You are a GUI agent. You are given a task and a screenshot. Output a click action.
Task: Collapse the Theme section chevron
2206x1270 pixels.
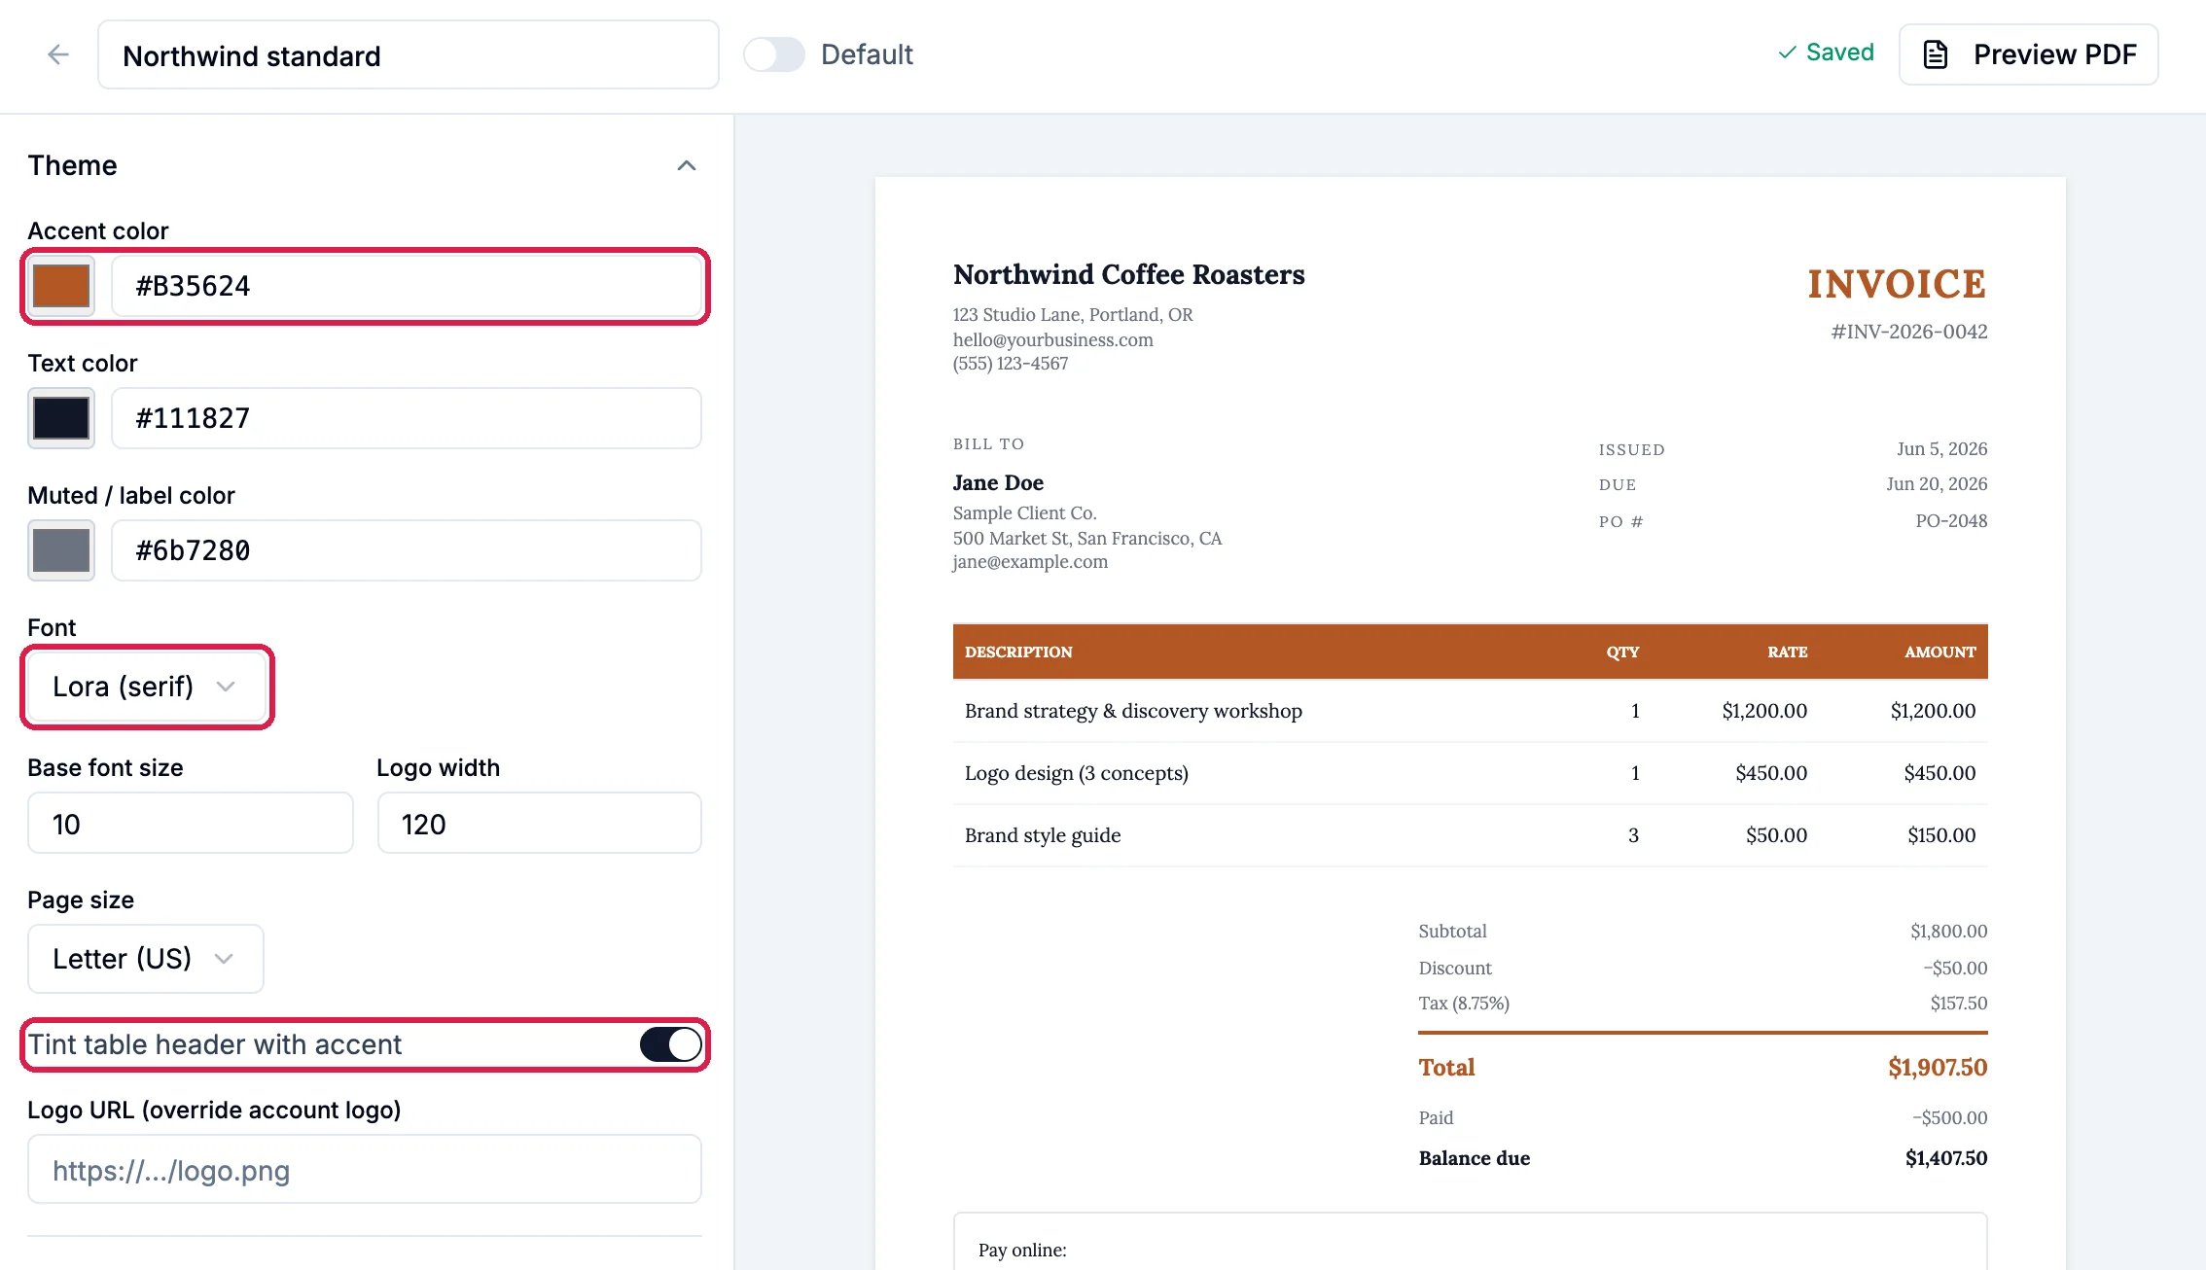tap(687, 165)
